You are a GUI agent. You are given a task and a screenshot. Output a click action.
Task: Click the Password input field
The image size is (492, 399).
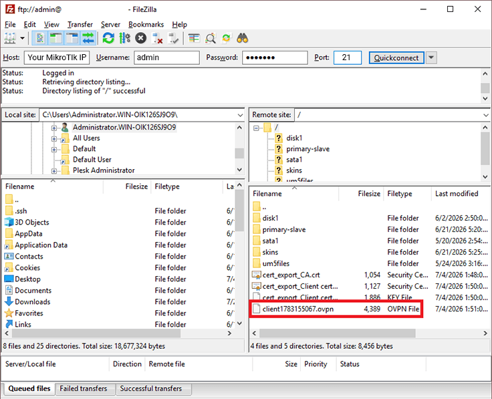pyautogui.click(x=275, y=57)
